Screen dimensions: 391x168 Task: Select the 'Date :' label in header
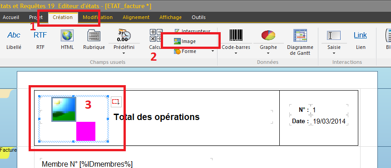301,121
